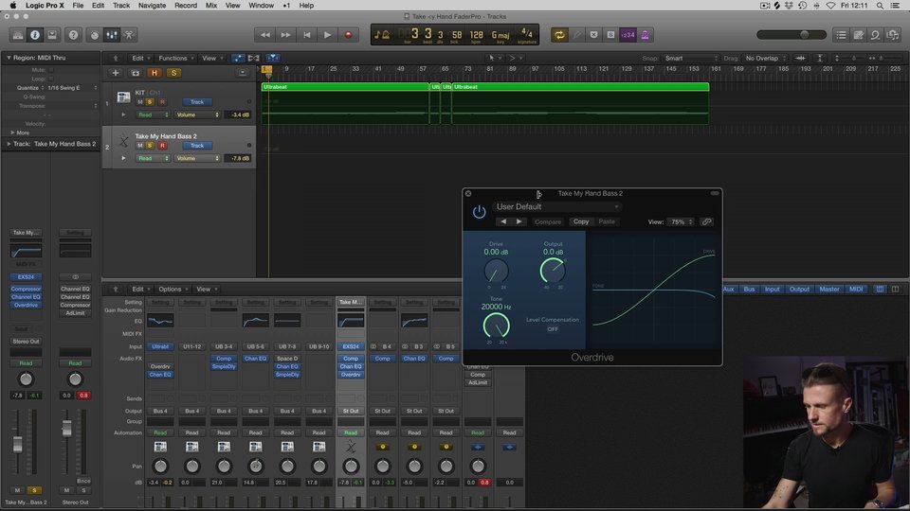Select next Overdrive preset arrow
Screen dimensions: 910x511
click(x=519, y=221)
